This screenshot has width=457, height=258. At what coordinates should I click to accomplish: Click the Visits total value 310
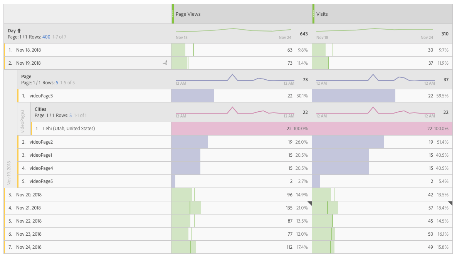pyautogui.click(x=446, y=34)
